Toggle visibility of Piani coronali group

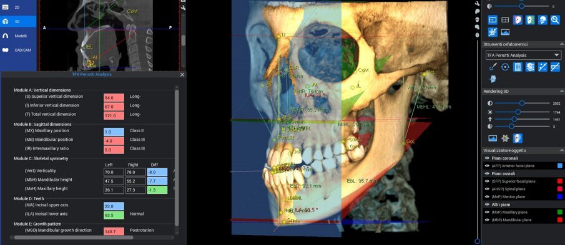pos(487,158)
